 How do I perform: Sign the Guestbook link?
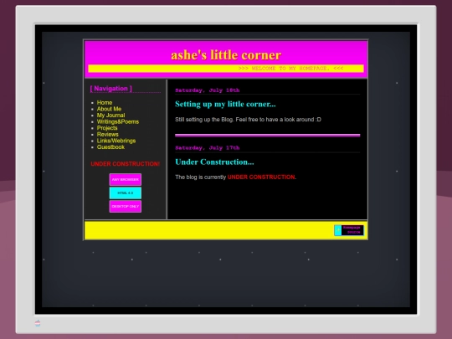tap(110, 147)
